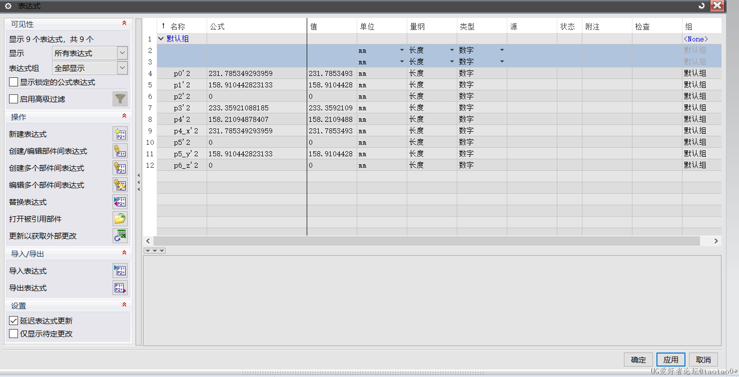
Task: Click the <None> group link
Action: 696,38
